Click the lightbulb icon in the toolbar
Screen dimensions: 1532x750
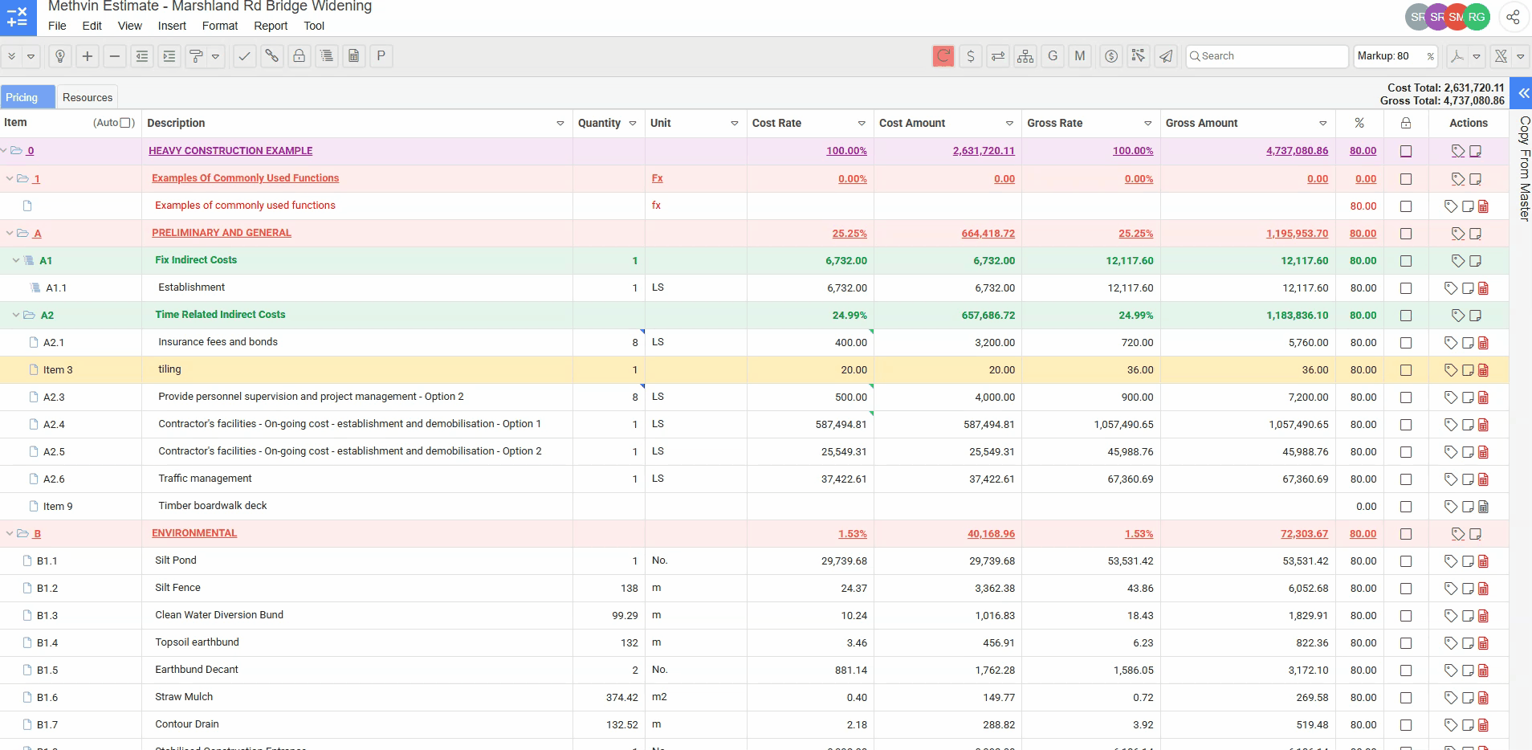(60, 56)
